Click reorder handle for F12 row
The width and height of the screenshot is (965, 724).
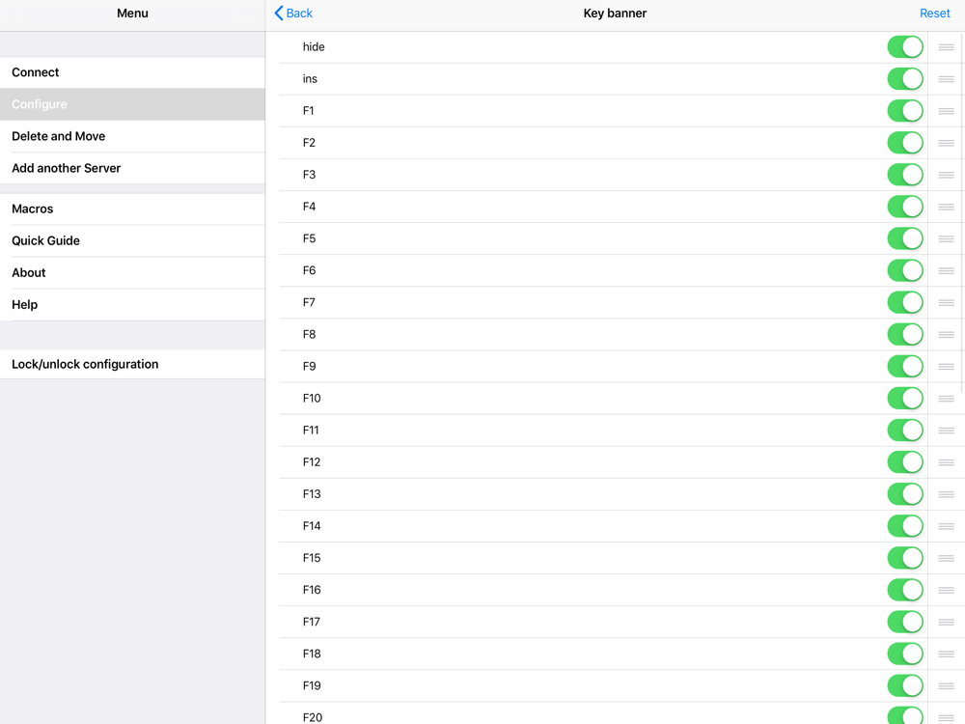point(946,462)
